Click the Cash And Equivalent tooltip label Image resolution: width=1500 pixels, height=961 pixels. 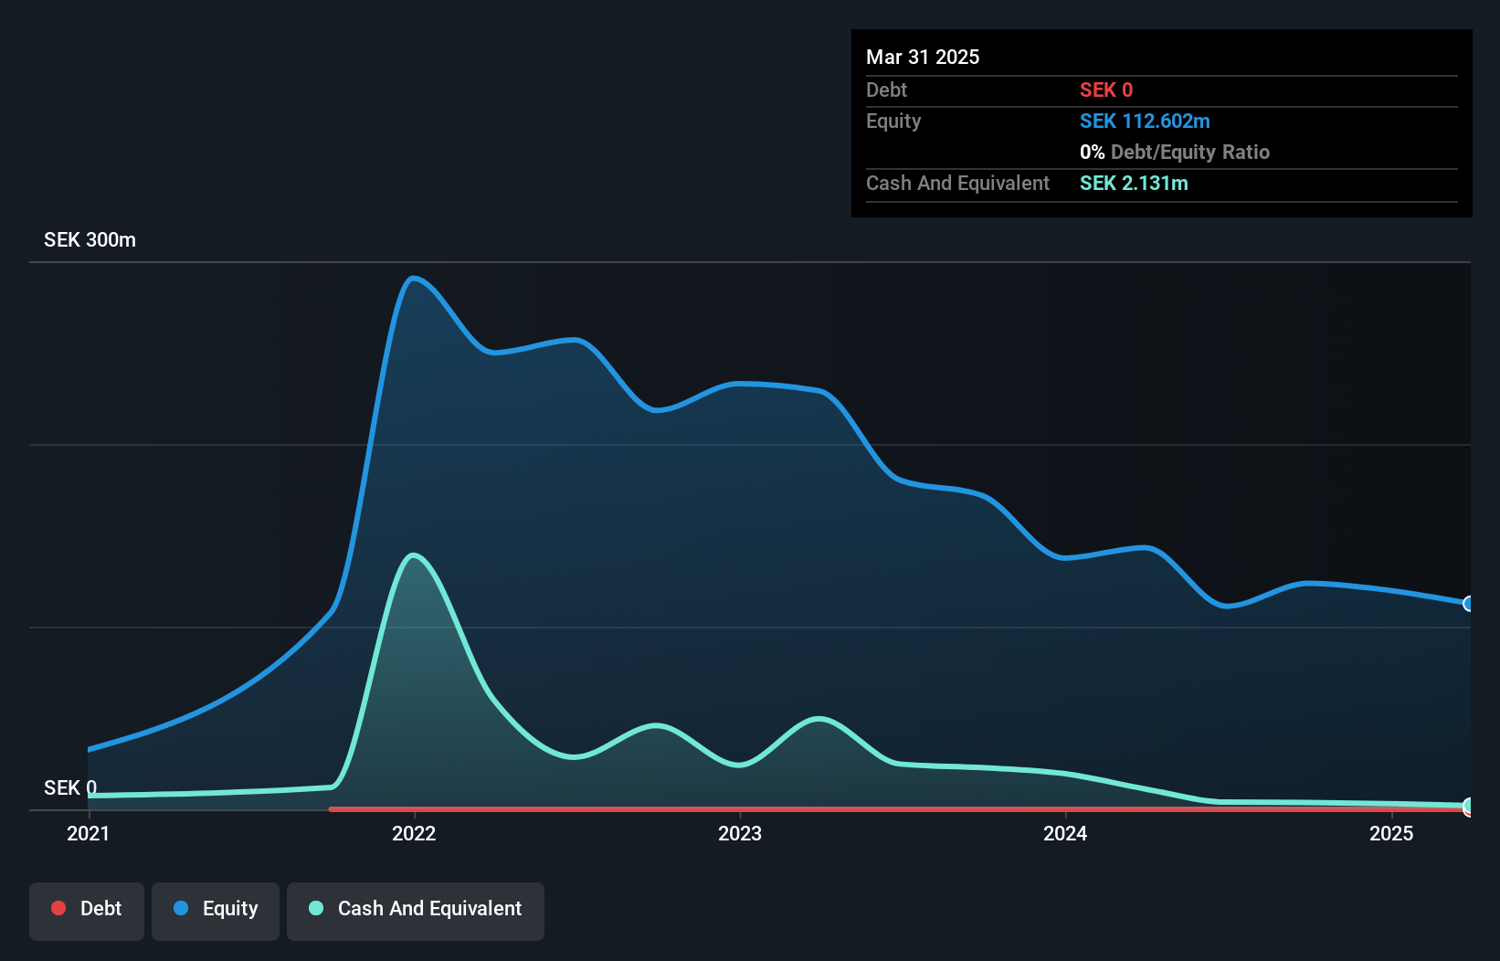pyautogui.click(x=957, y=184)
